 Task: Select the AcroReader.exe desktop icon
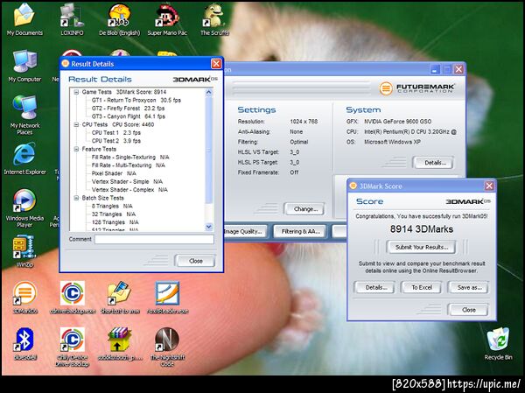tap(167, 298)
